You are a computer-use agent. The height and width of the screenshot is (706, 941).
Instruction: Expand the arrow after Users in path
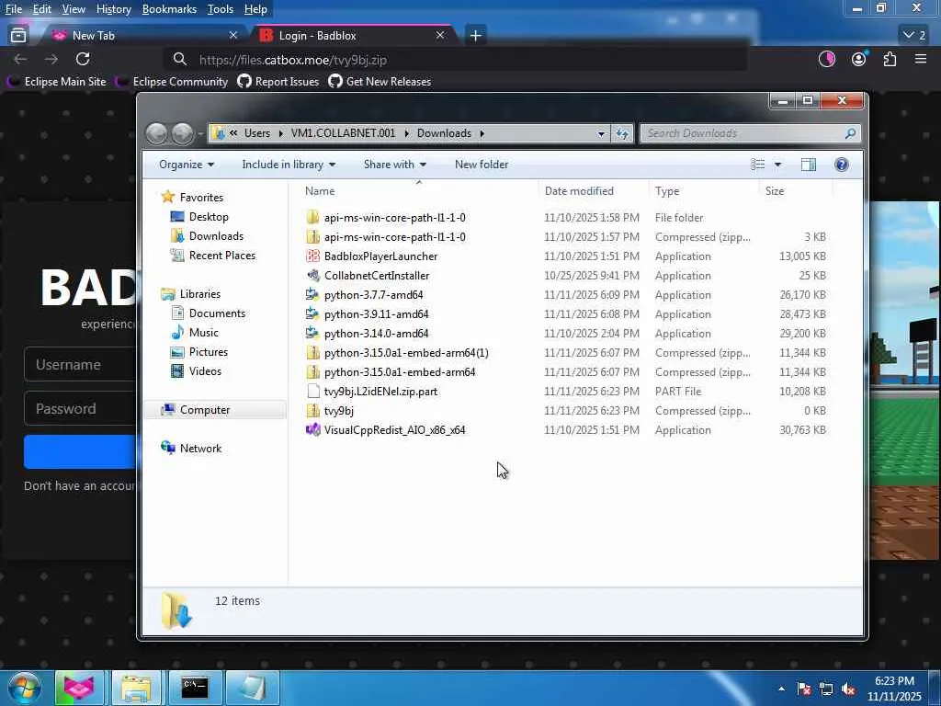281,133
